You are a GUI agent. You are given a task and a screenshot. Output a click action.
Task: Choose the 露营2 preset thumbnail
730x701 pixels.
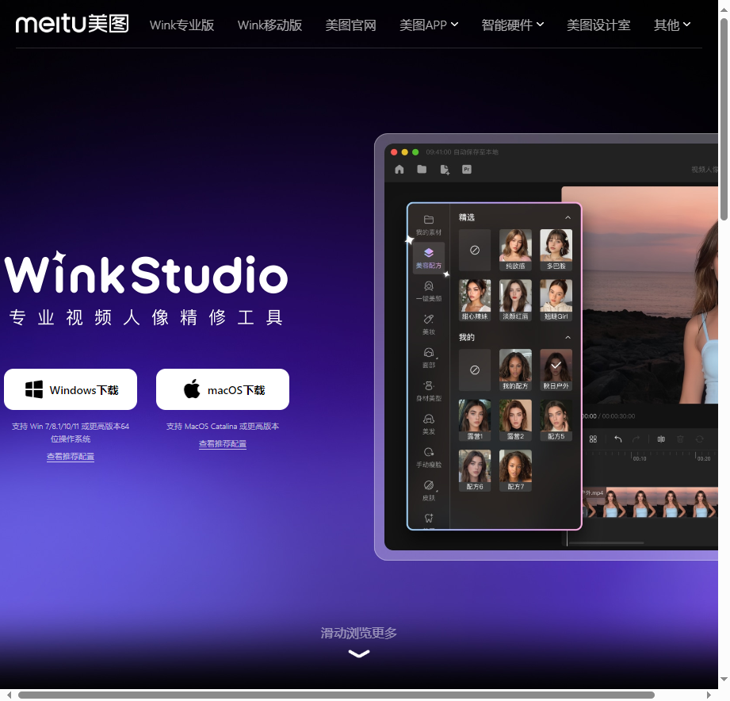515,420
